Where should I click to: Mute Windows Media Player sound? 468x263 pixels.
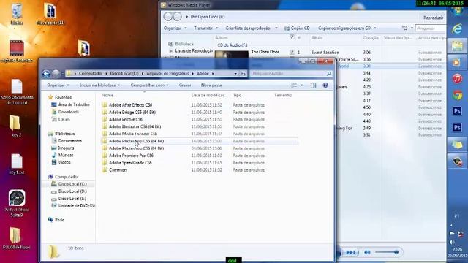367,252
